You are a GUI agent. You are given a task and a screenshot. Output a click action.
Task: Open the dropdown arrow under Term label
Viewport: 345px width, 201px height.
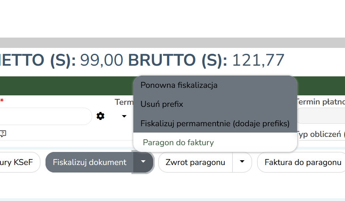(124, 116)
